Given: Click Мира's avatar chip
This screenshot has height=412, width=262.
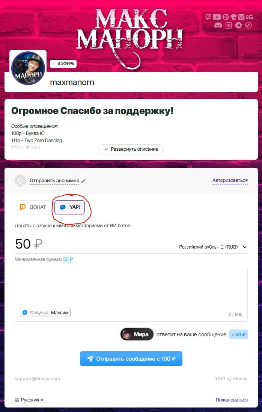Looking at the screenshot, I should coord(137,334).
